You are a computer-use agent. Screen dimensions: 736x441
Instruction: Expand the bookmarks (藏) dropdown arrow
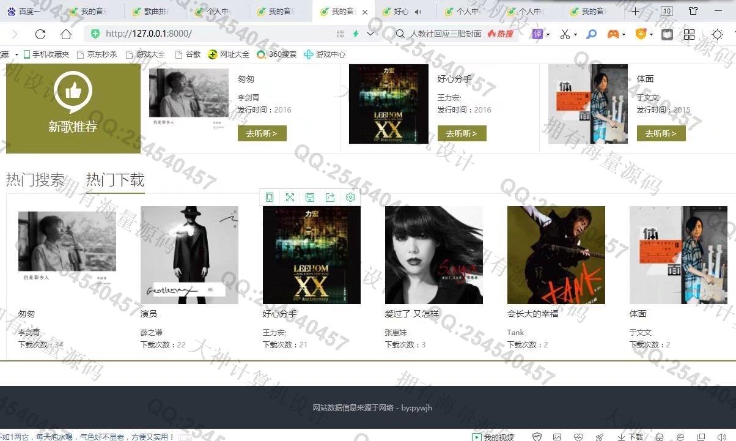[17, 54]
